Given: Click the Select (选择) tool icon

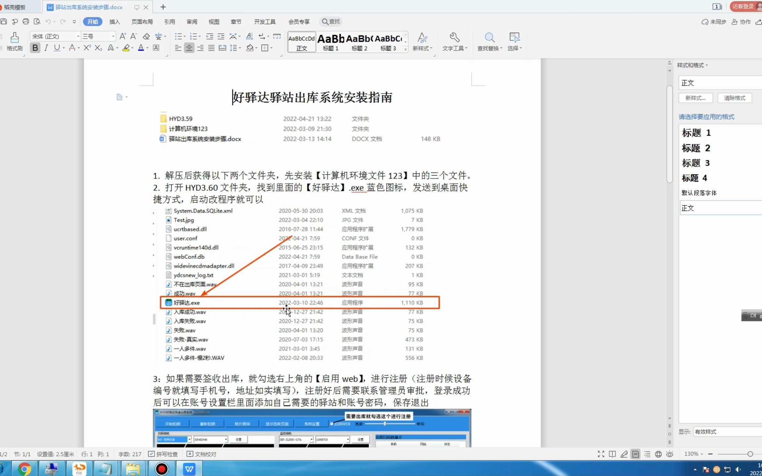Looking at the screenshot, I should pyautogui.click(x=514, y=42).
